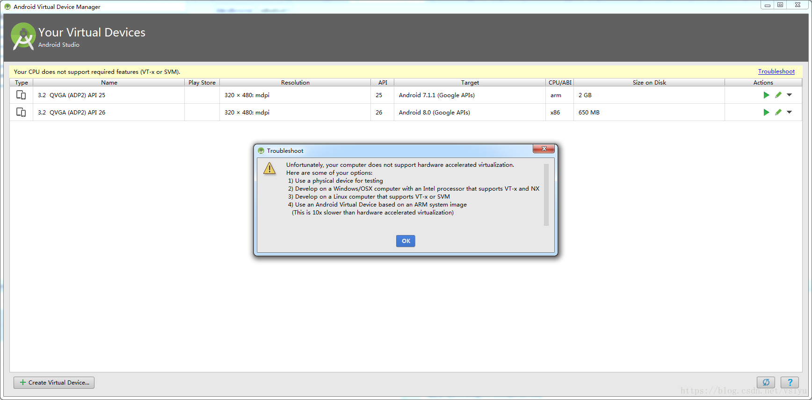Sort by the Target column header
812x400 pixels.
pos(470,83)
